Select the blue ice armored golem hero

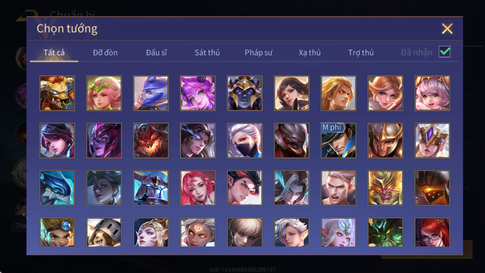151,188
